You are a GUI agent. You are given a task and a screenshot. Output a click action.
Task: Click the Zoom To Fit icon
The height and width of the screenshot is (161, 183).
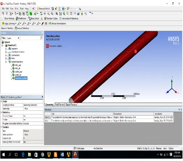pyautogui.click(x=56, y=14)
